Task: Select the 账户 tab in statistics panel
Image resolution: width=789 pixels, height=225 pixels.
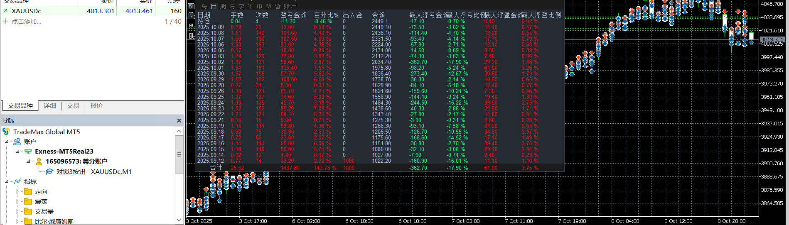Action: click(x=290, y=6)
